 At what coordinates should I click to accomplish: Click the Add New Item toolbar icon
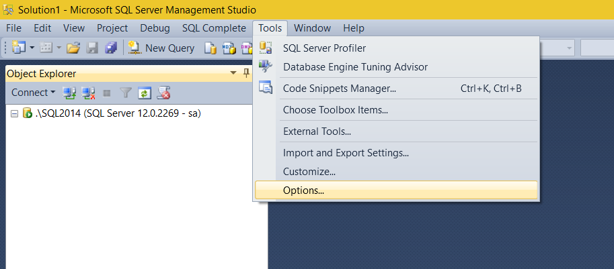click(46, 48)
